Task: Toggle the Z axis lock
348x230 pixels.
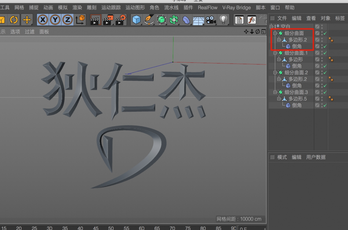Action: pyautogui.click(x=67, y=20)
